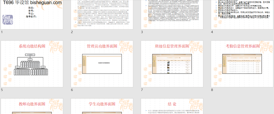This screenshot has height=114, width=274.
Task: Click the 指导教师 label on slide 1
Action: click(31, 17)
